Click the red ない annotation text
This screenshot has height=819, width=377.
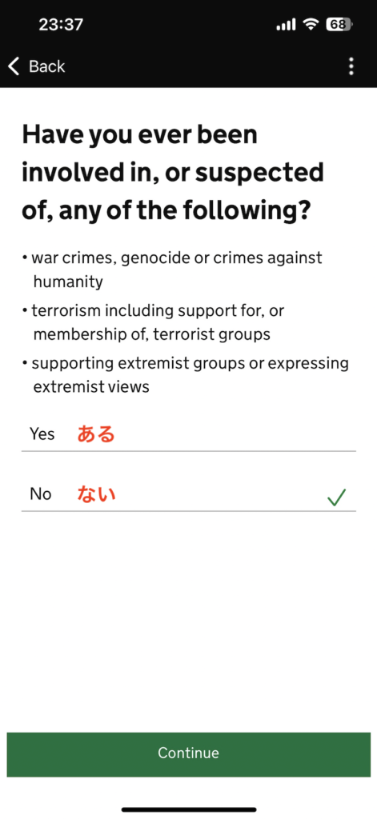point(96,494)
